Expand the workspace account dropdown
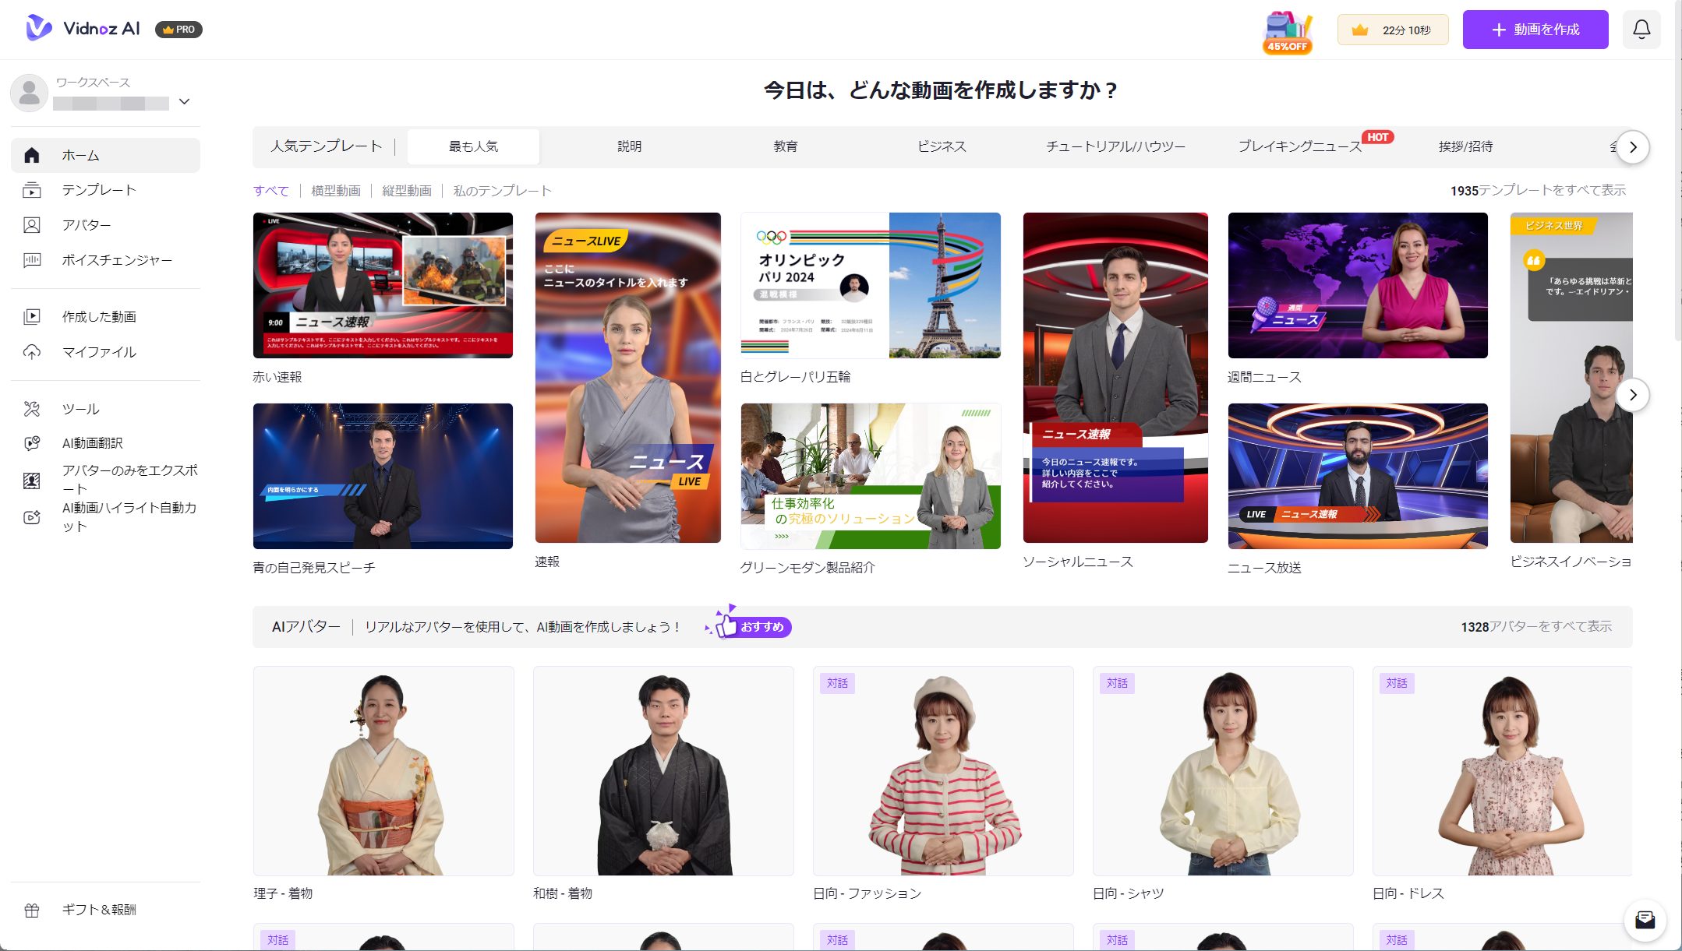 click(x=184, y=101)
